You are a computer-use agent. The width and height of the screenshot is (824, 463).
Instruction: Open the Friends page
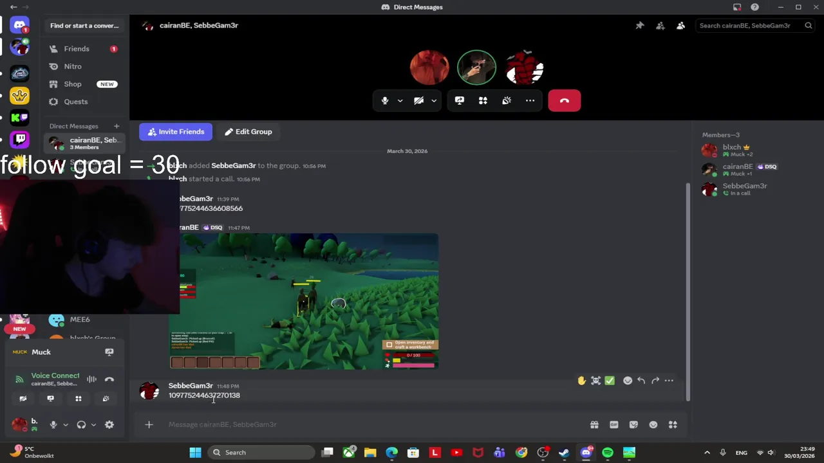pos(84,49)
